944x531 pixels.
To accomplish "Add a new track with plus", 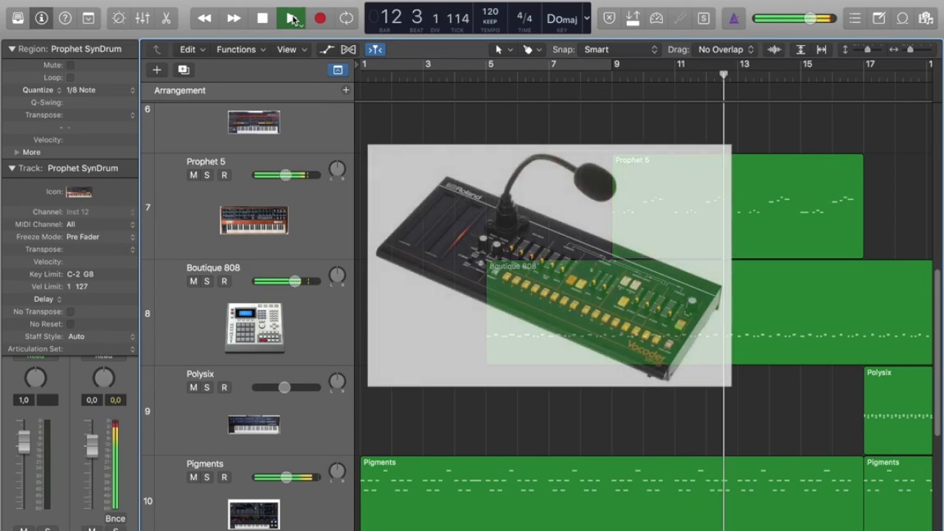I will pyautogui.click(x=156, y=69).
